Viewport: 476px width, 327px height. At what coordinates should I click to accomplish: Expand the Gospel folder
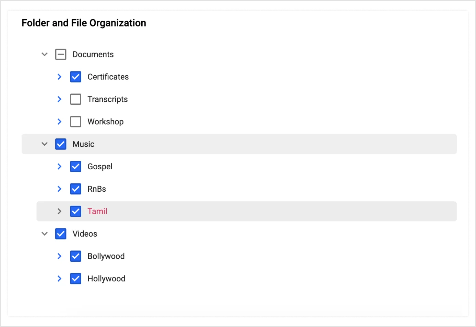[59, 166]
